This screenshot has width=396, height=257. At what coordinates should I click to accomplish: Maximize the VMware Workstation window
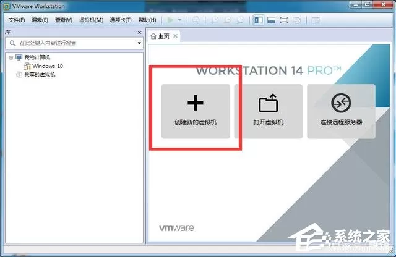point(368,4)
